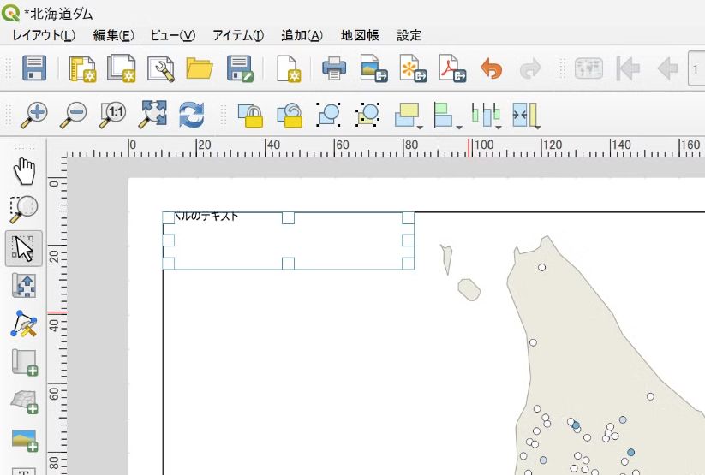Open the 追加 menu
This screenshot has width=705, height=475.
[302, 35]
